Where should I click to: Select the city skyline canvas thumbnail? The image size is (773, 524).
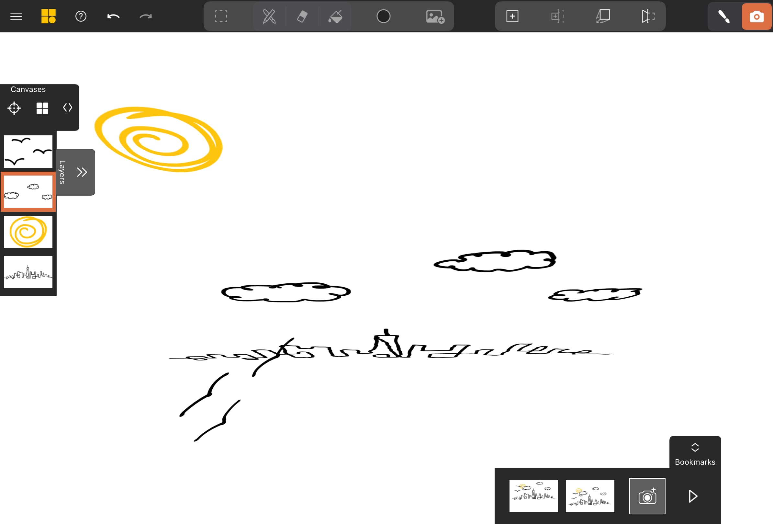tap(28, 272)
